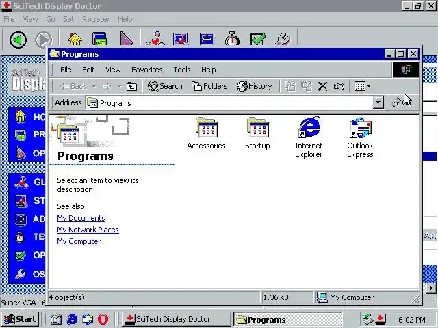Click the green Back arrow in Display Doctor toolbar

tap(18, 40)
